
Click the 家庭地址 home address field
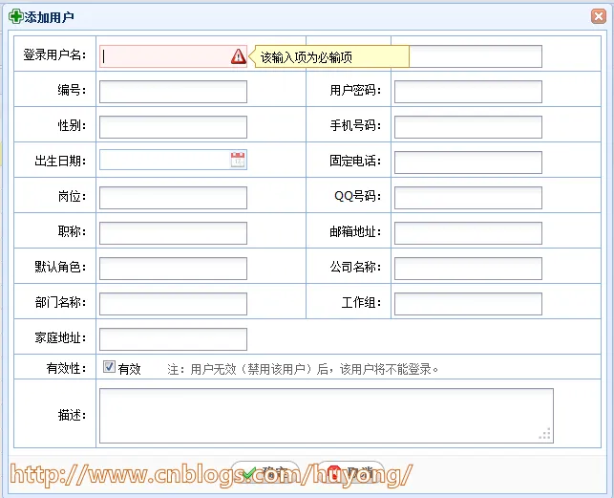(x=173, y=338)
